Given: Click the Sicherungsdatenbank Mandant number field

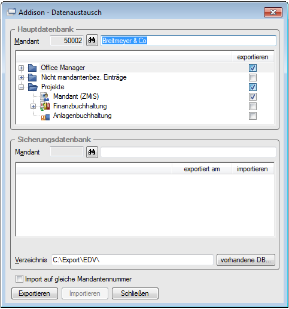Looking at the screenshot, I should pyautogui.click(x=66, y=152).
